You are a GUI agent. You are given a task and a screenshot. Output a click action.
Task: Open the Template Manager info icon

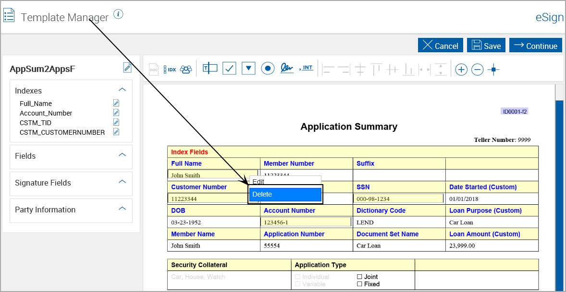(x=118, y=14)
